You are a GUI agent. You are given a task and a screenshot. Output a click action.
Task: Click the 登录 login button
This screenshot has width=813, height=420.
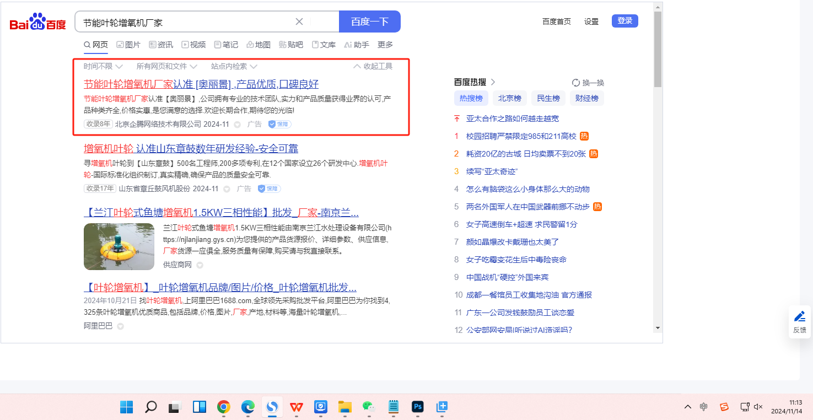(624, 21)
